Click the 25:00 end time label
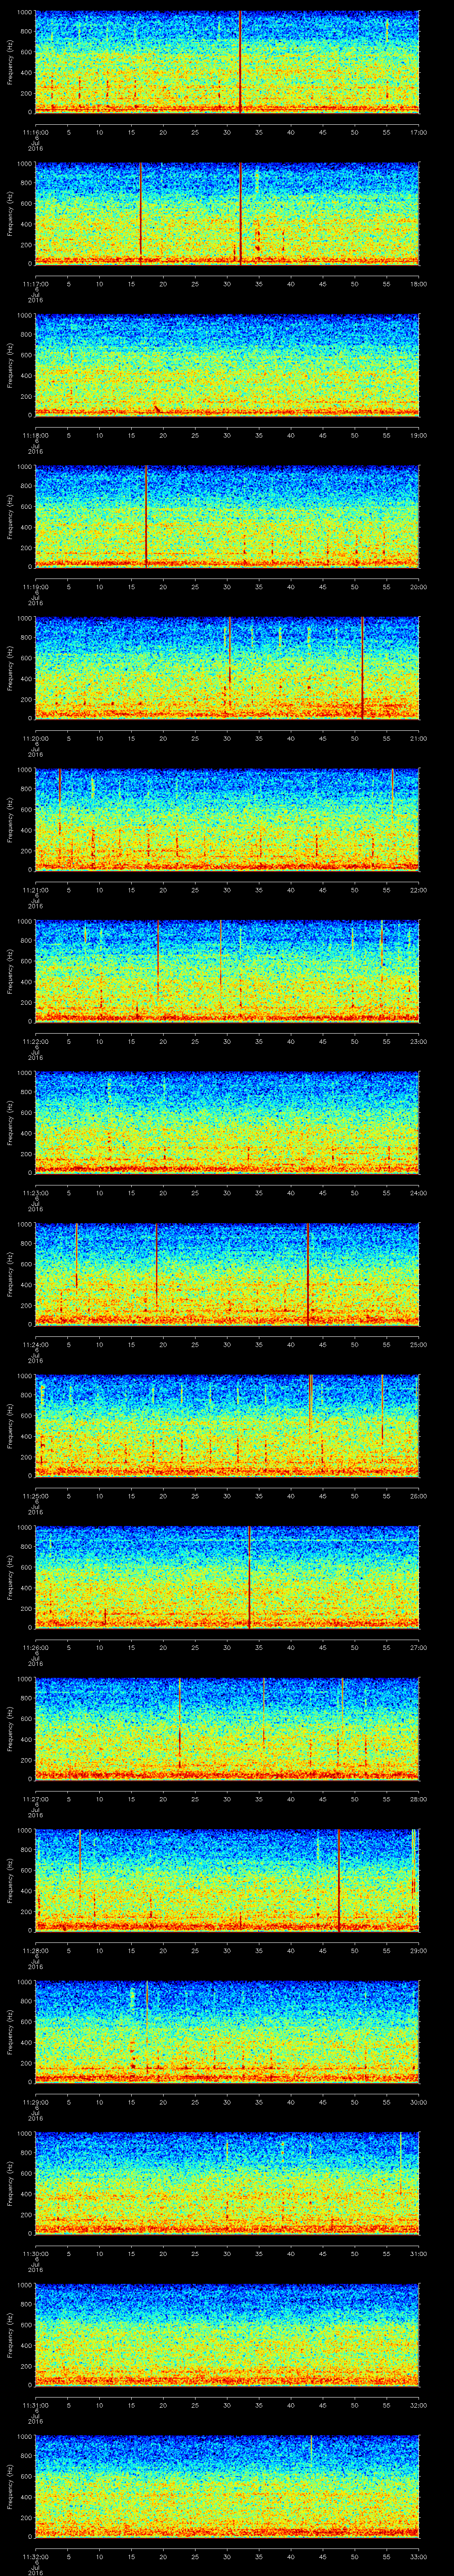The width and height of the screenshot is (454, 2576). (x=418, y=1344)
